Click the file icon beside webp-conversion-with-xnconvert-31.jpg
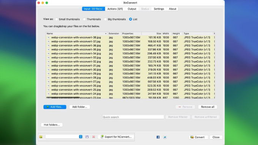 [49, 66]
